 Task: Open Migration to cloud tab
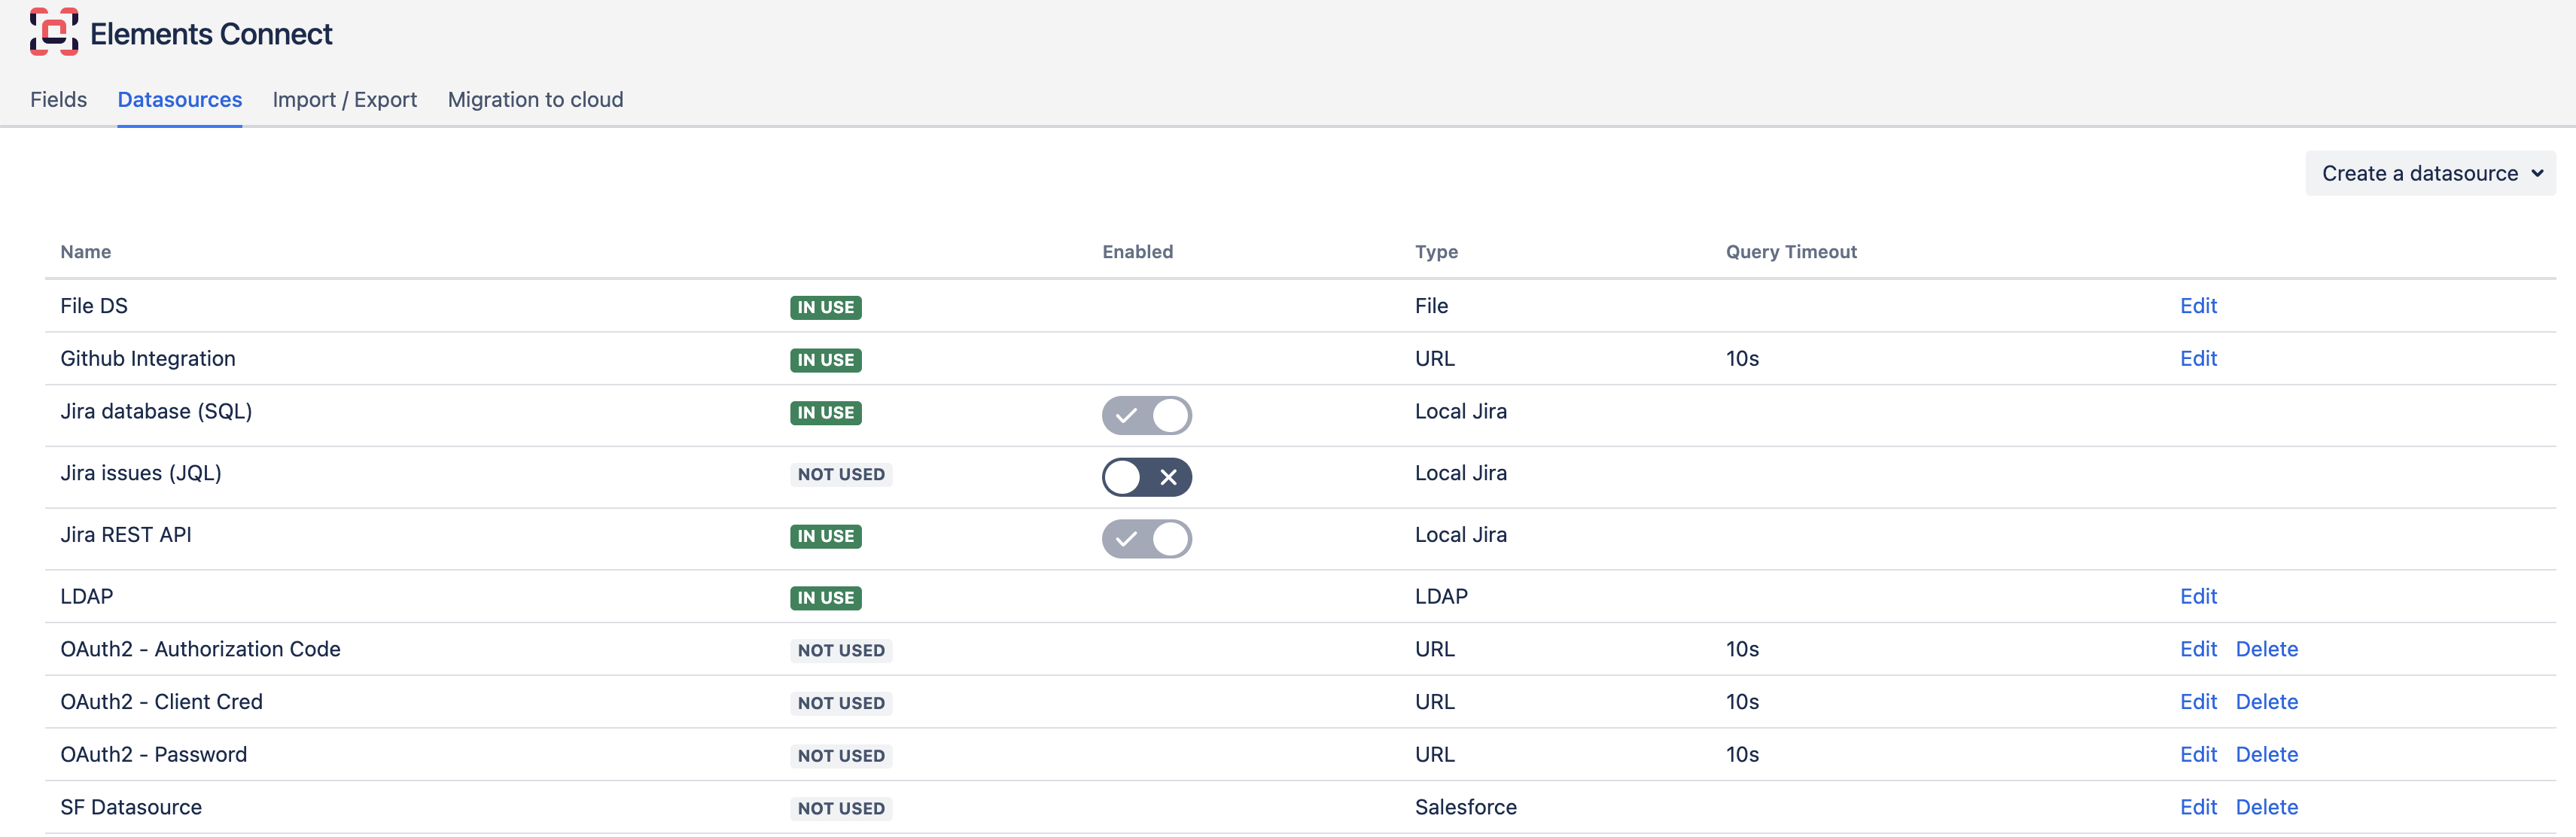point(536,100)
